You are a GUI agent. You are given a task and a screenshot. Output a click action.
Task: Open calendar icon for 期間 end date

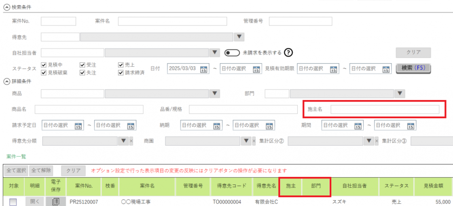[411, 125]
